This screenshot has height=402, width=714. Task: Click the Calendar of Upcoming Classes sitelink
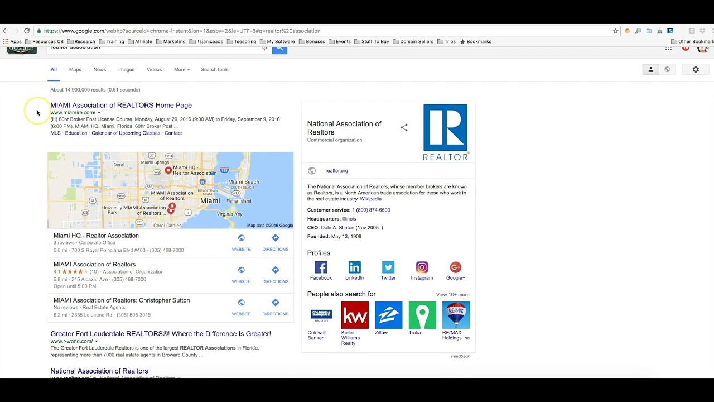(126, 133)
